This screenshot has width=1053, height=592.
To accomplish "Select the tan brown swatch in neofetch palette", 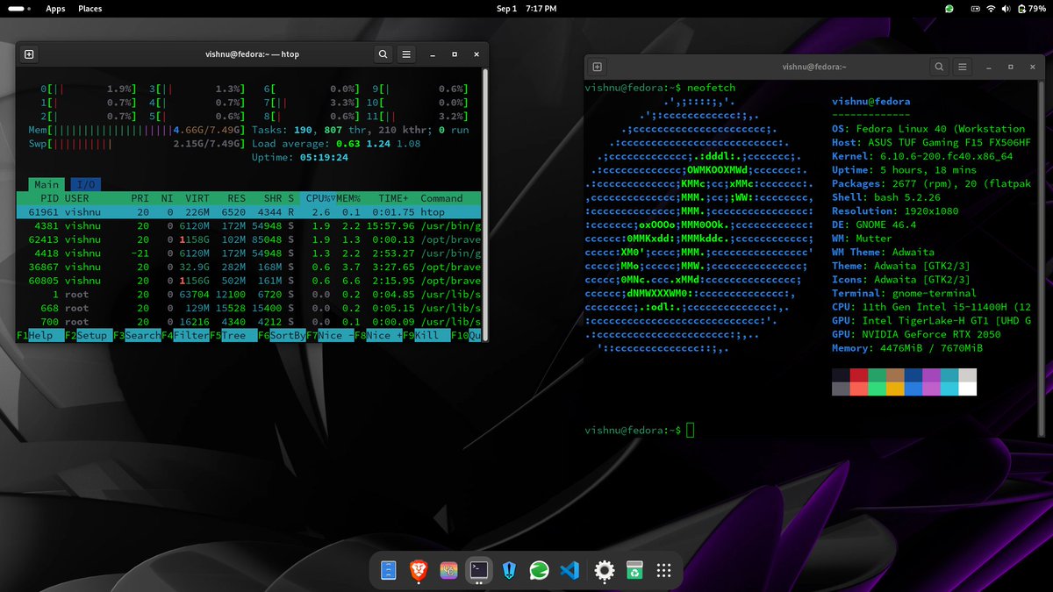I will pyautogui.click(x=895, y=375).
